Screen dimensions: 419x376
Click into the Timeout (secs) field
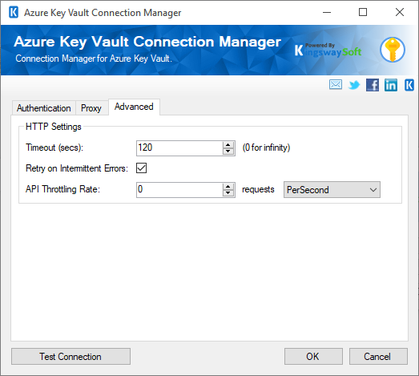point(179,148)
